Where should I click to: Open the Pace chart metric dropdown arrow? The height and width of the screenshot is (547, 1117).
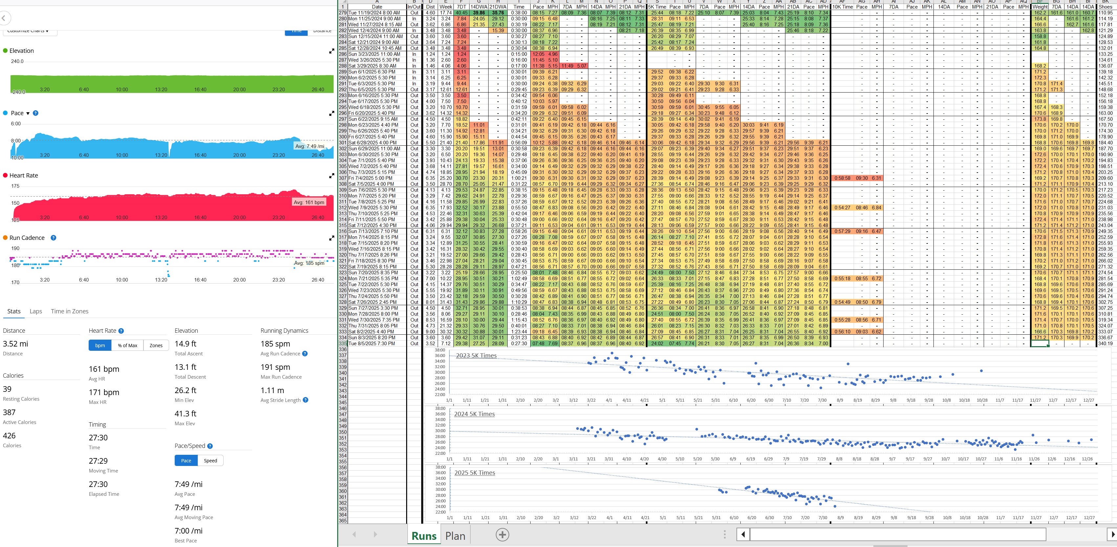[28, 114]
